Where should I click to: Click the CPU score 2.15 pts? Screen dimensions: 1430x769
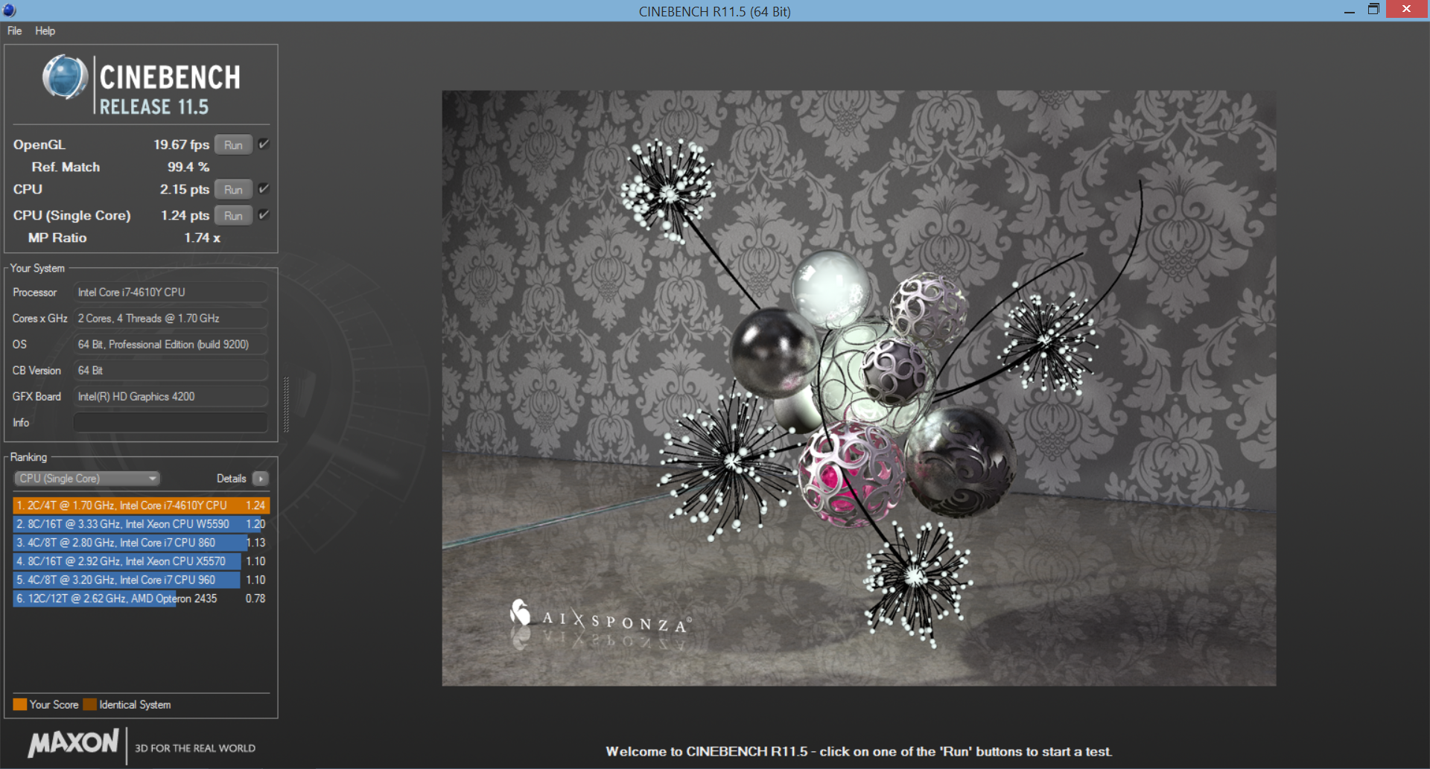coord(184,189)
